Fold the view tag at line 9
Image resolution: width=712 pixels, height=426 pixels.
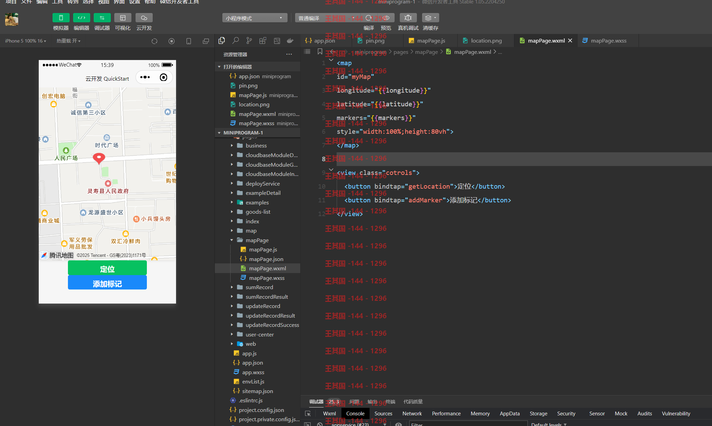click(331, 170)
